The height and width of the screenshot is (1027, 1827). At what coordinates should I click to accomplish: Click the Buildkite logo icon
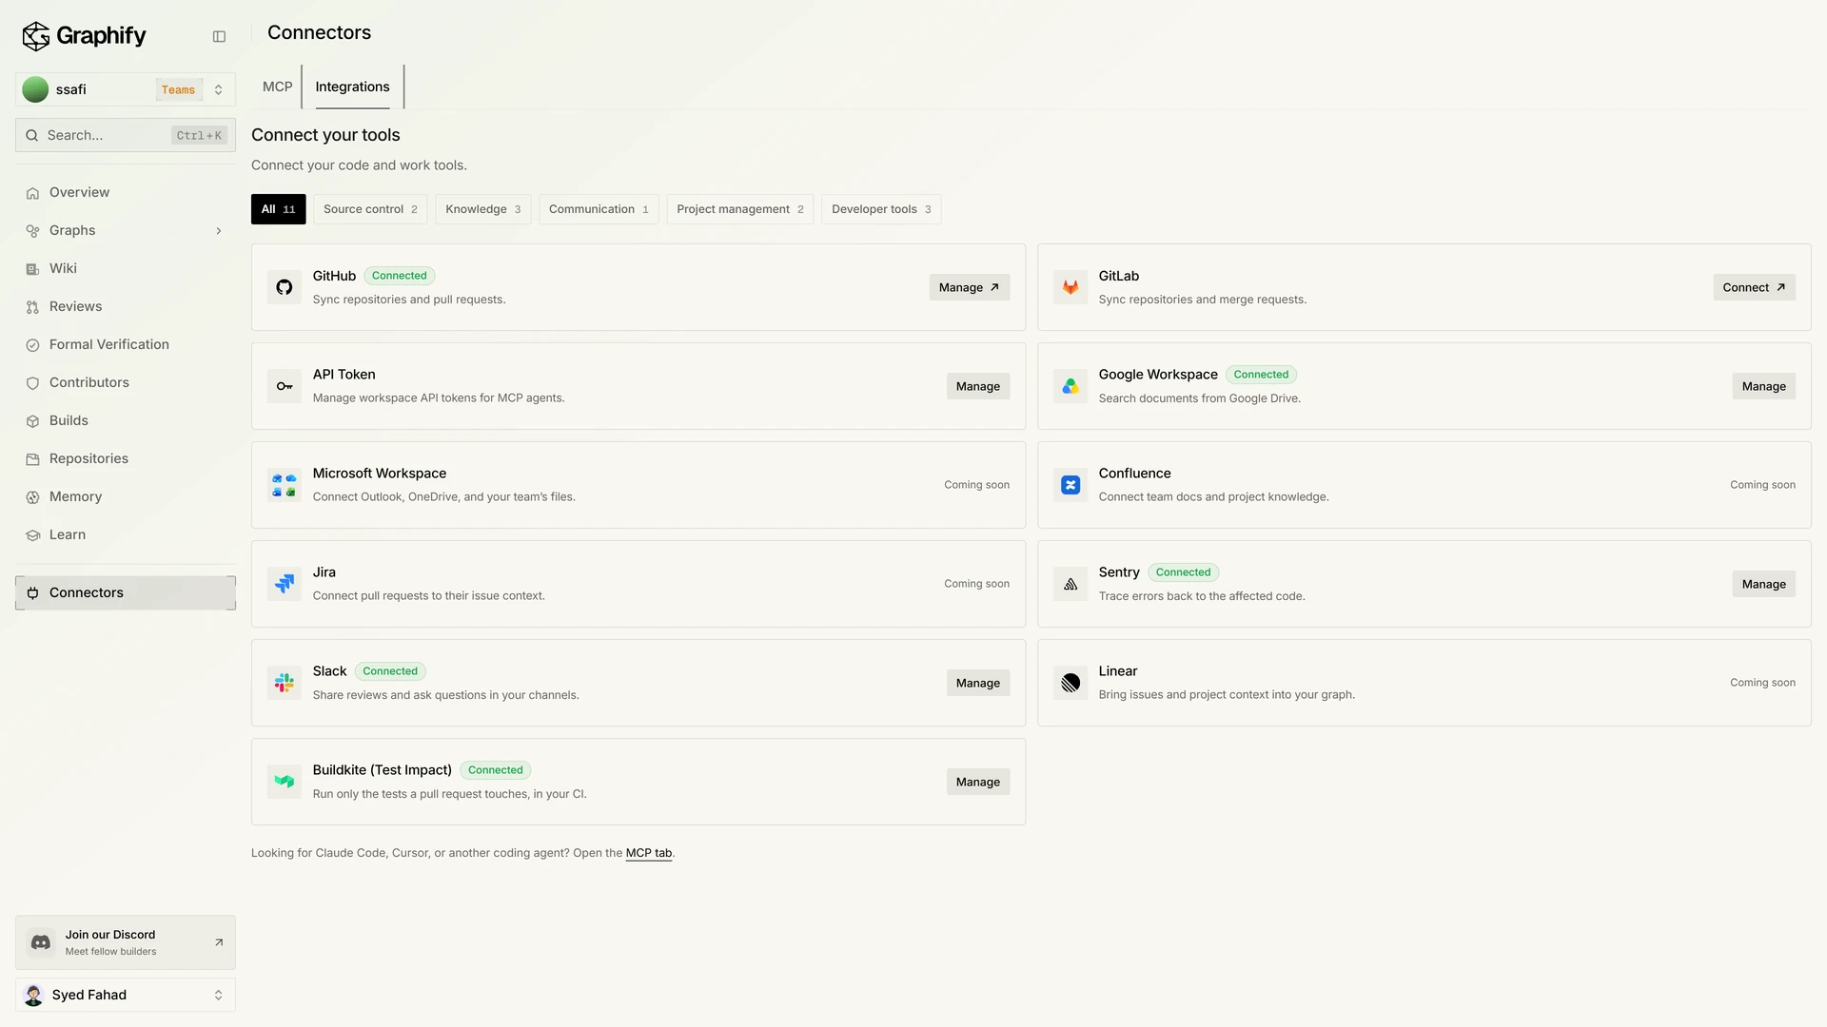coord(285,782)
